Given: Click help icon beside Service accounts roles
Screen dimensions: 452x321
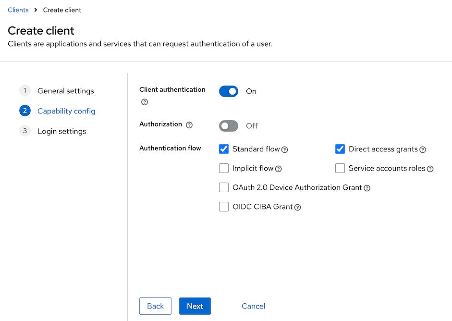Looking at the screenshot, I should click(x=430, y=169).
